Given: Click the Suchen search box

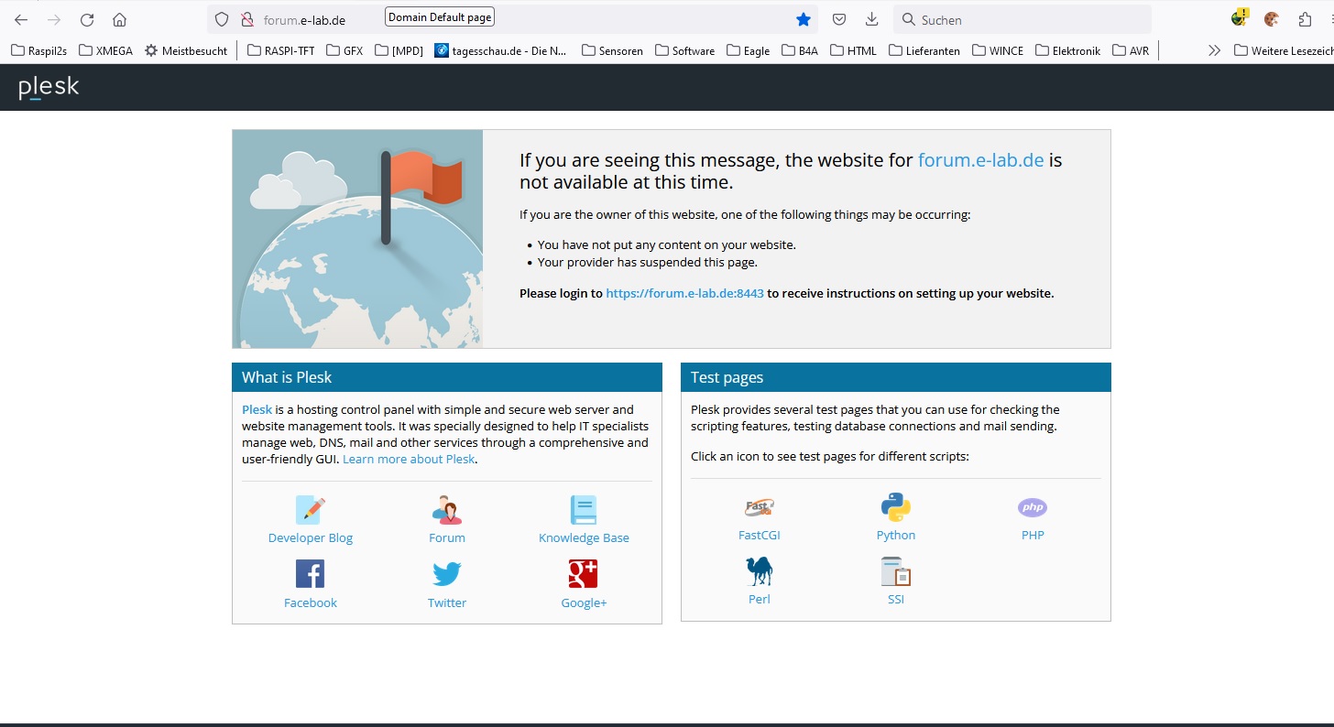Looking at the screenshot, I should point(1022,19).
